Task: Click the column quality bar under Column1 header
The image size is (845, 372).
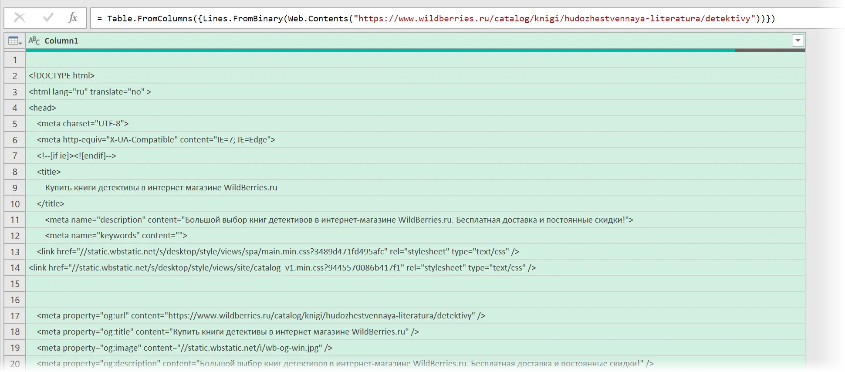Action: 416,51
